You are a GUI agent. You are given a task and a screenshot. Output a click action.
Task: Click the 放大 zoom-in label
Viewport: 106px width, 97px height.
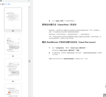coord(3,4)
